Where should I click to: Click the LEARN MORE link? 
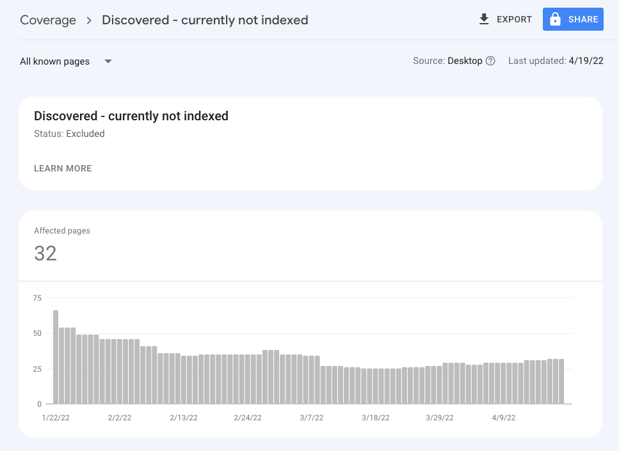62,168
